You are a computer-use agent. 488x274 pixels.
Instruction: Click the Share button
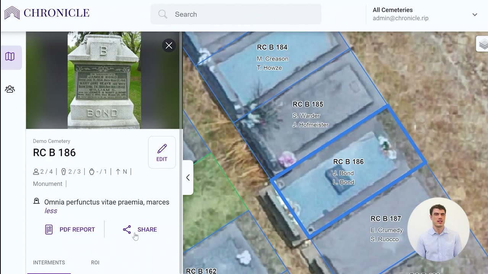[140, 229]
